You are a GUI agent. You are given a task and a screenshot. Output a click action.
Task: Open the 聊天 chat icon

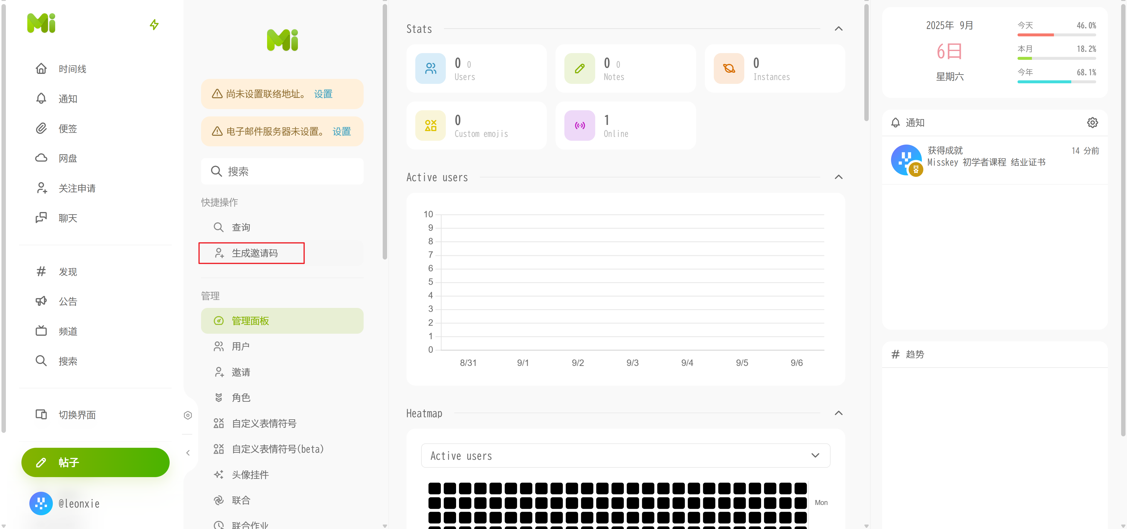(x=41, y=218)
